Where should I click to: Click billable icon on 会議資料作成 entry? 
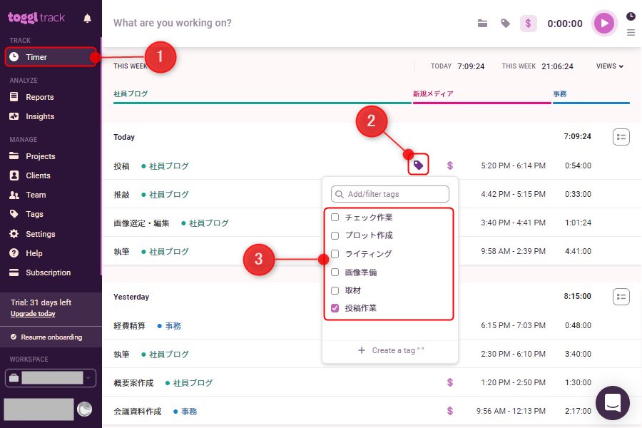450,411
